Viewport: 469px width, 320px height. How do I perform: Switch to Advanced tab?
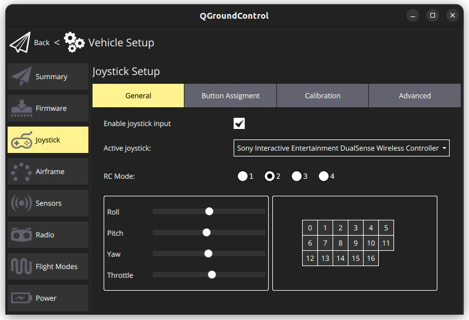click(415, 96)
